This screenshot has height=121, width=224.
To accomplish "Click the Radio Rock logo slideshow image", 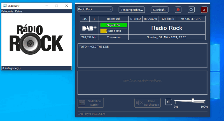I will coord(36,39).
